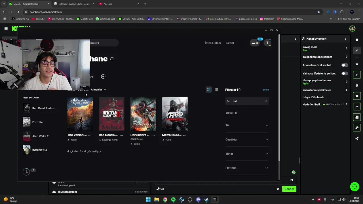Open Yavaş mod settings arrow
This screenshot has height=204, width=363.
[x=346, y=48]
